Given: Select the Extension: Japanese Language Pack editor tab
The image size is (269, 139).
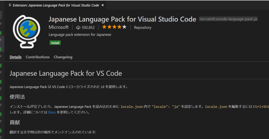Looking at the screenshot, I should pos(56,5).
